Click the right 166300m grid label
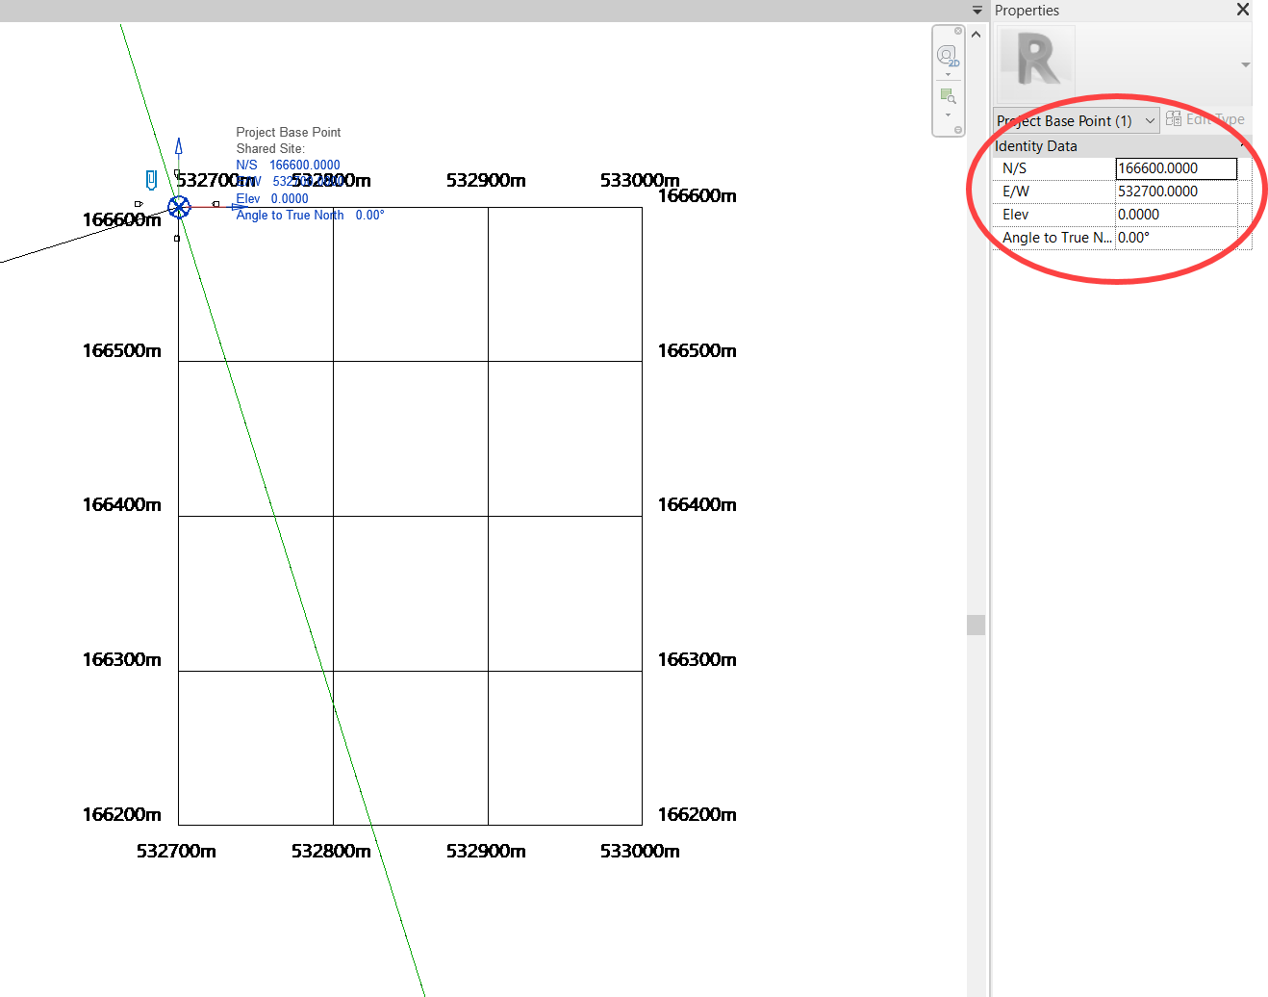 pos(697,659)
